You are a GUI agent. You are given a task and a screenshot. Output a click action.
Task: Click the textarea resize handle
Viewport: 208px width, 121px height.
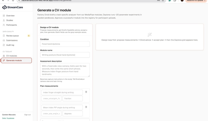coord(89,76)
